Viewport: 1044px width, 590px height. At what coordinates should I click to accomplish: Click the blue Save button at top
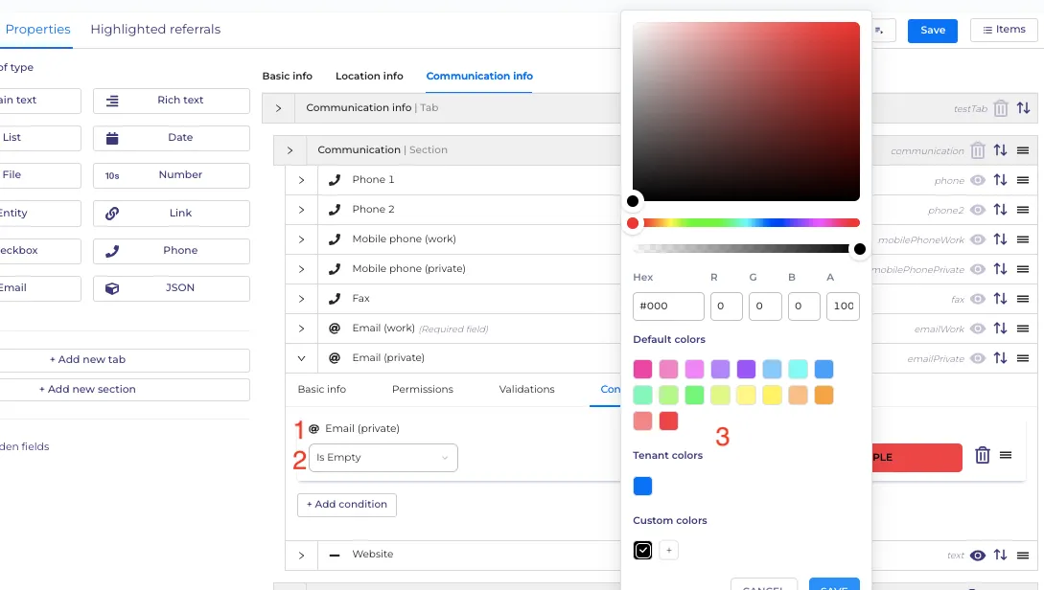pos(932,30)
